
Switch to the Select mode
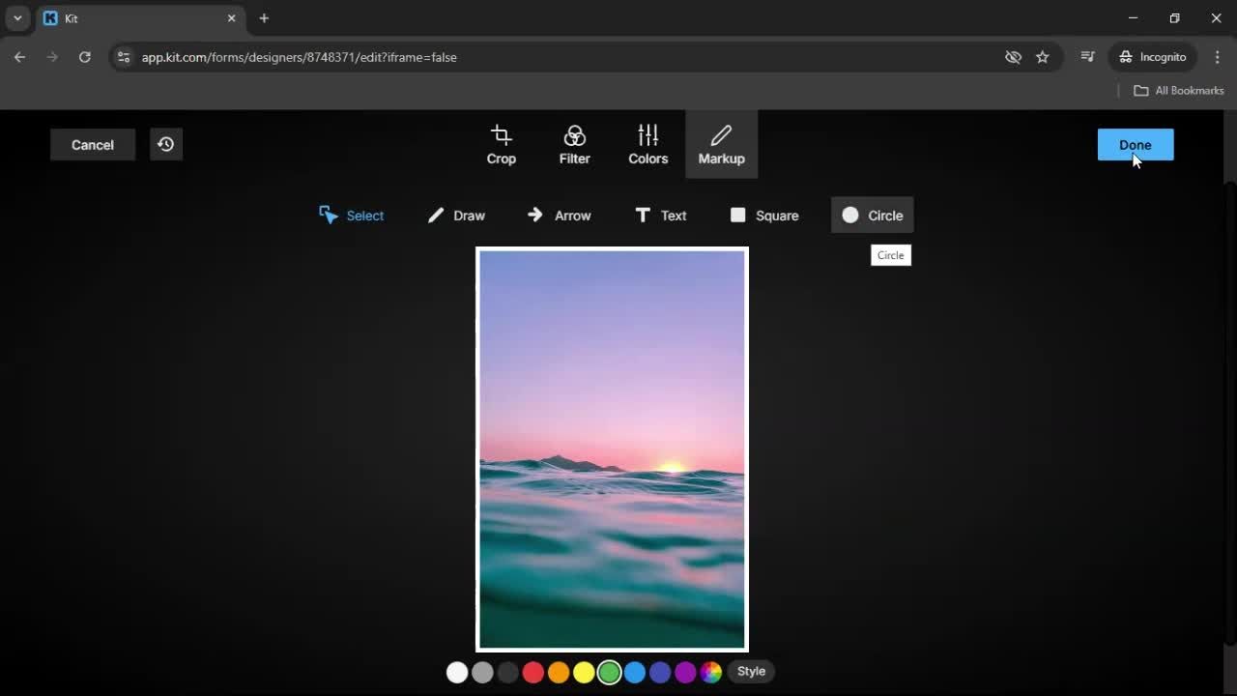point(352,216)
